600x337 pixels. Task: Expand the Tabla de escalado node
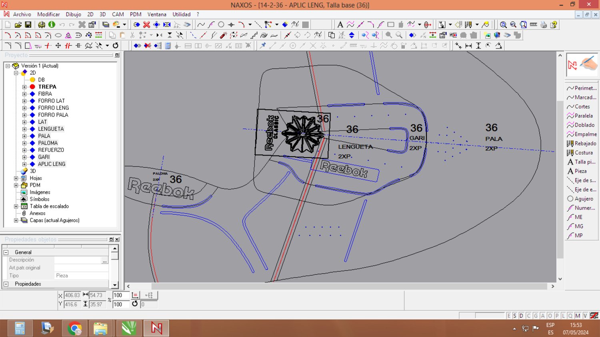click(16, 206)
